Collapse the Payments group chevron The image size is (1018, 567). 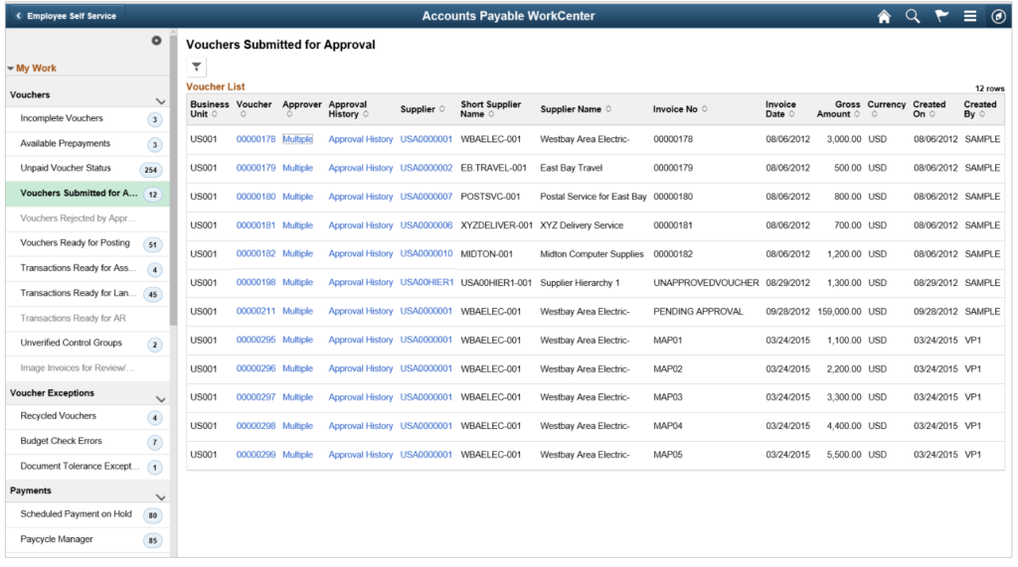pyautogui.click(x=160, y=496)
